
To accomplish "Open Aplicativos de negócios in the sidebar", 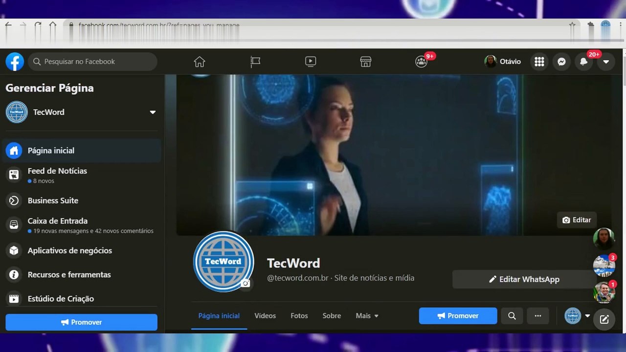I will [82, 250].
